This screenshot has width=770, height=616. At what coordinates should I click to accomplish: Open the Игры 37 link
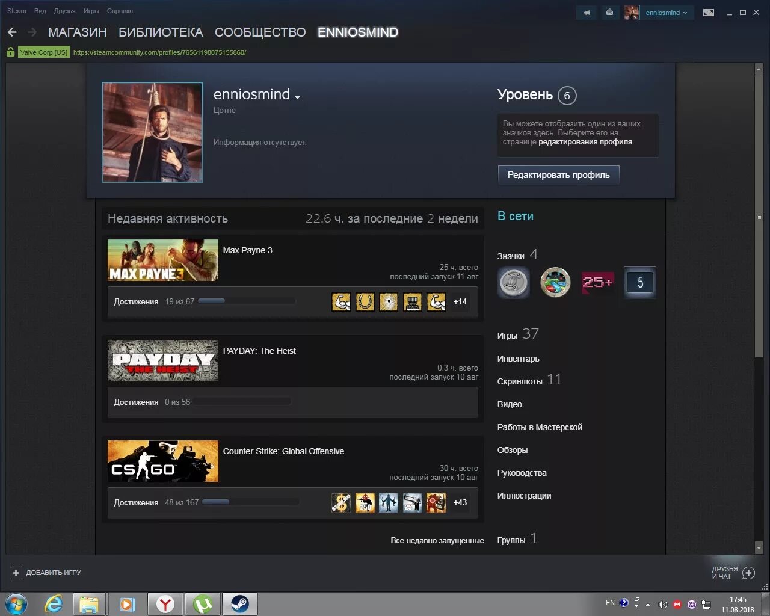tap(518, 334)
